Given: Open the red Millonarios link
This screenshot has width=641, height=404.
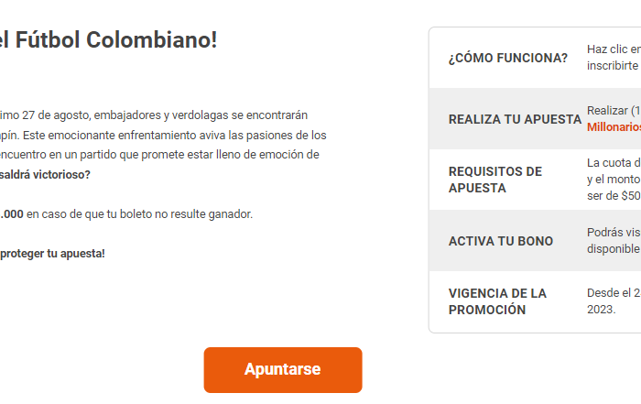Looking at the screenshot, I should point(614,127).
